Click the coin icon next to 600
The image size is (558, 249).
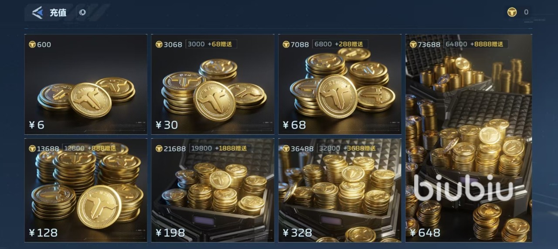point(32,44)
